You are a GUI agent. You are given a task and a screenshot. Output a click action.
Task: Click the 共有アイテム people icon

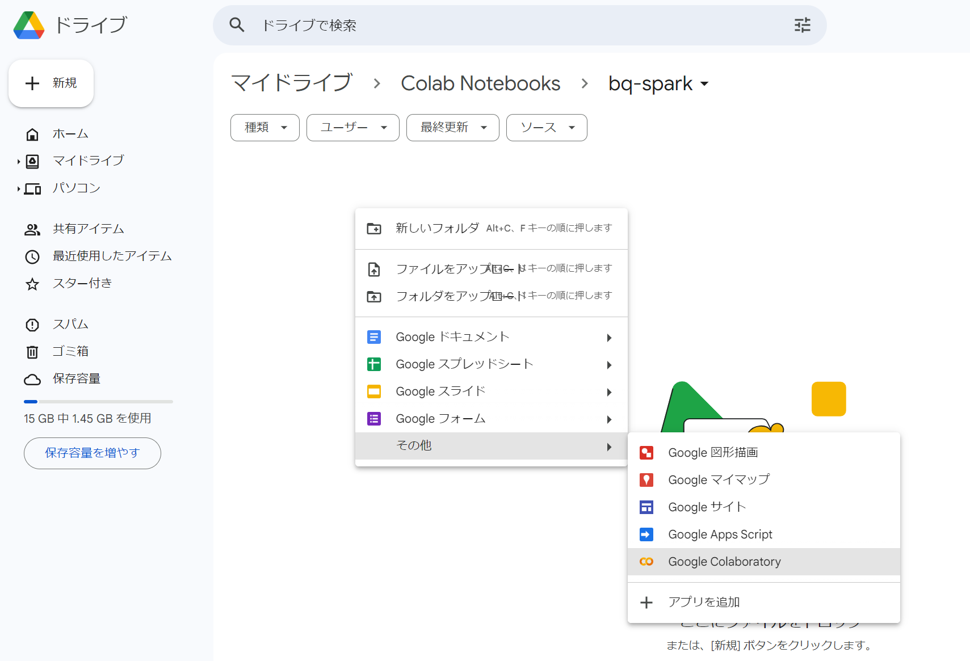point(32,230)
